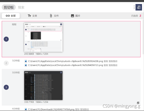Switch to the 文件 tab
144x111 pixels.
[x=54, y=16]
